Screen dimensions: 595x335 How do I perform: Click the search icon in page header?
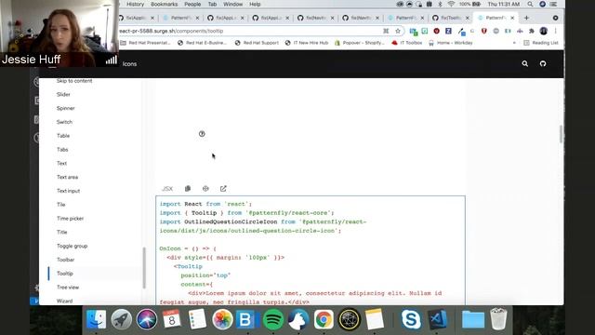(x=524, y=64)
